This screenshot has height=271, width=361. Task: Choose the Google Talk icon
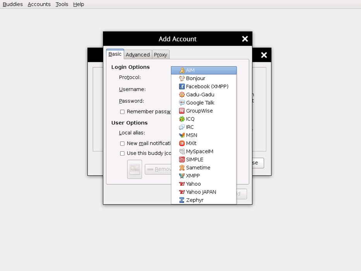pyautogui.click(x=182, y=103)
